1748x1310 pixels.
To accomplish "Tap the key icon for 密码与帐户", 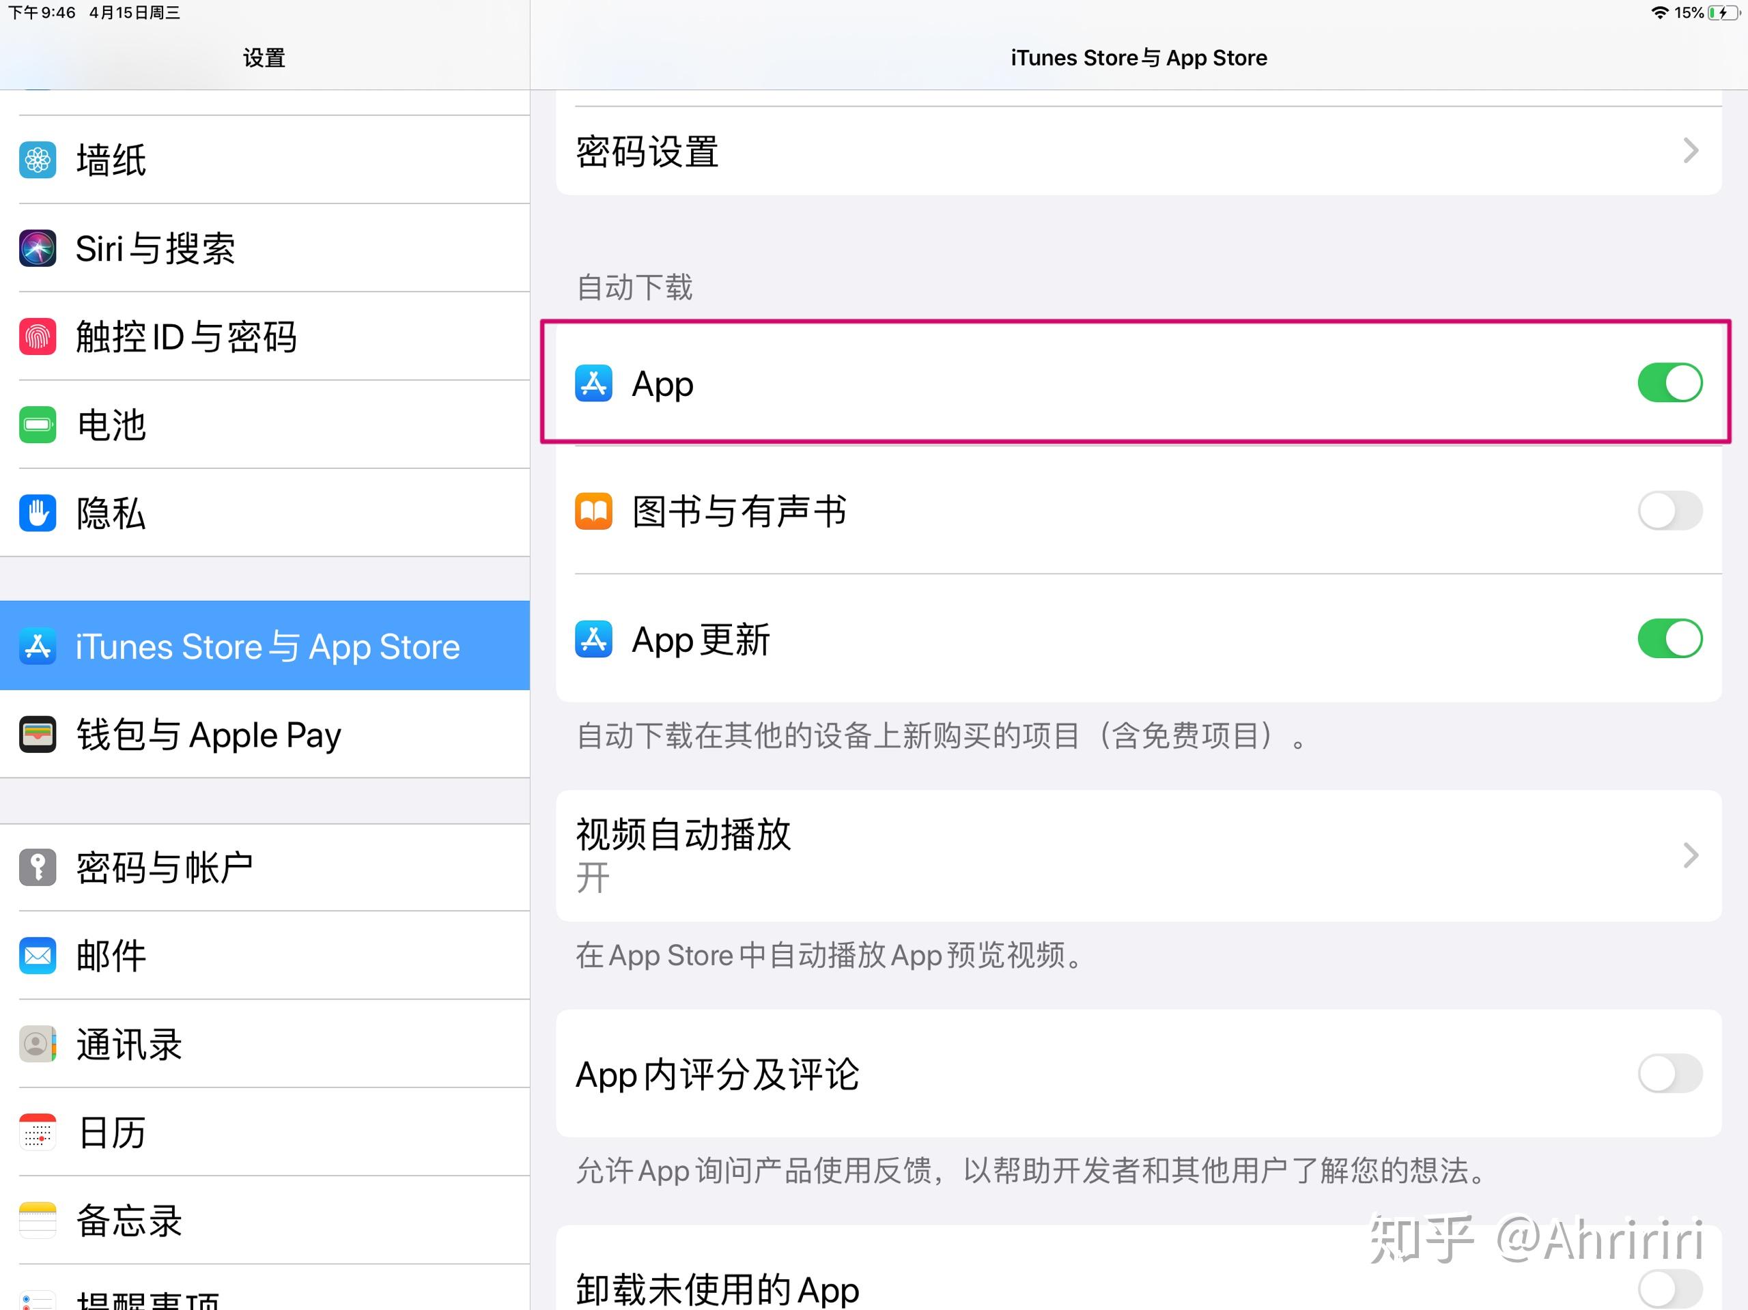I will point(37,868).
